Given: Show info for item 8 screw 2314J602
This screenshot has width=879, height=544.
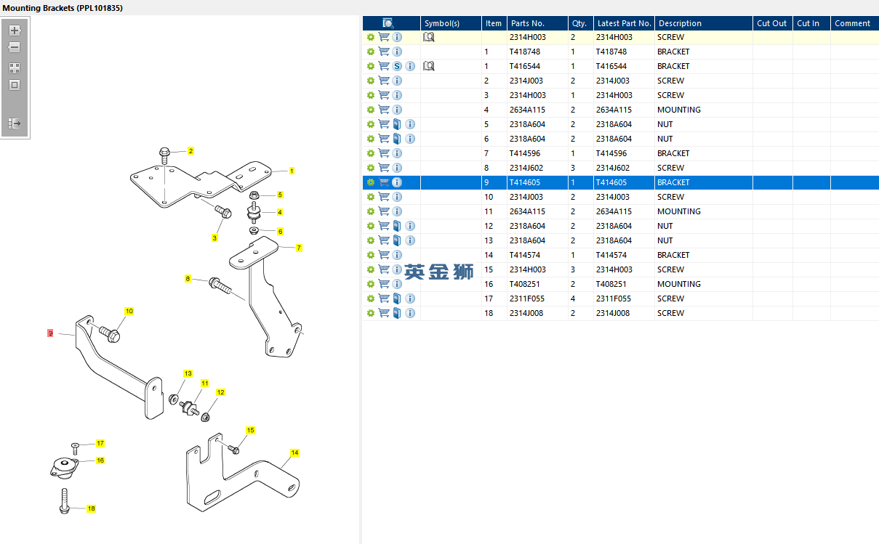Looking at the screenshot, I should coord(398,168).
